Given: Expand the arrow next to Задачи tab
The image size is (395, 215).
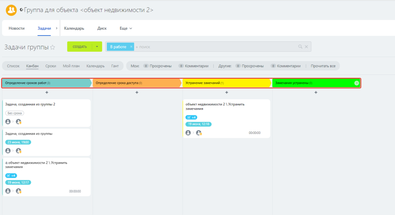Looking at the screenshot, I should [56, 28].
